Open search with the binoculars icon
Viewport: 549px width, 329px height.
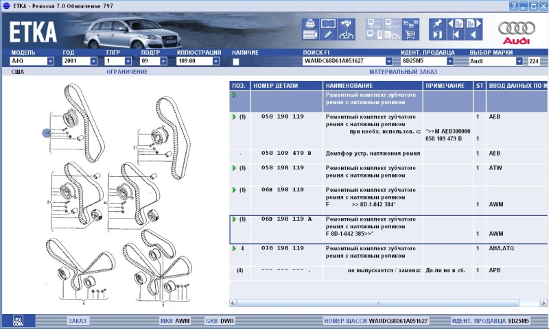[x=346, y=23]
